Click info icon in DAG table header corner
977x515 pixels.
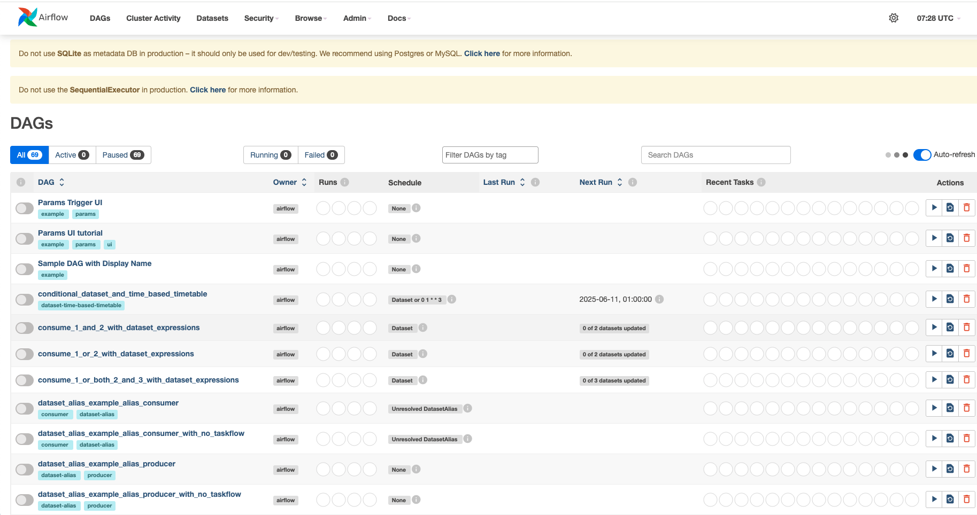click(x=21, y=182)
